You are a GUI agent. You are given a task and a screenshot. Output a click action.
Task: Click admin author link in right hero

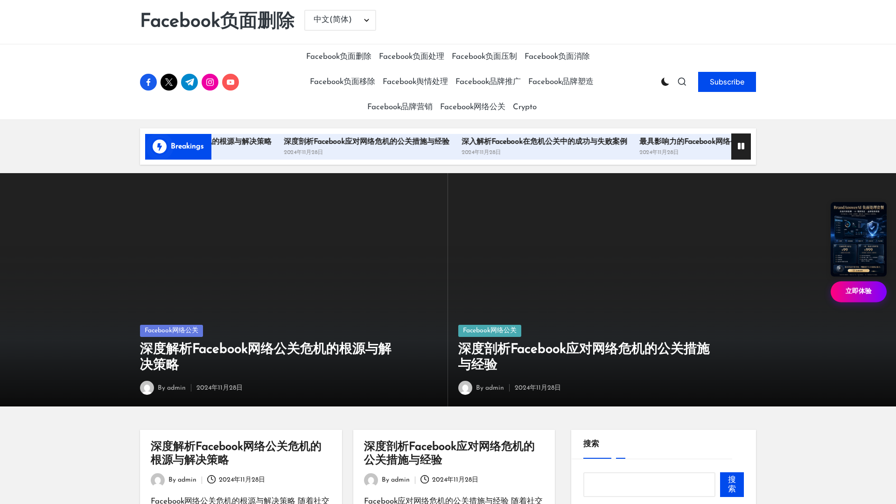(x=495, y=388)
